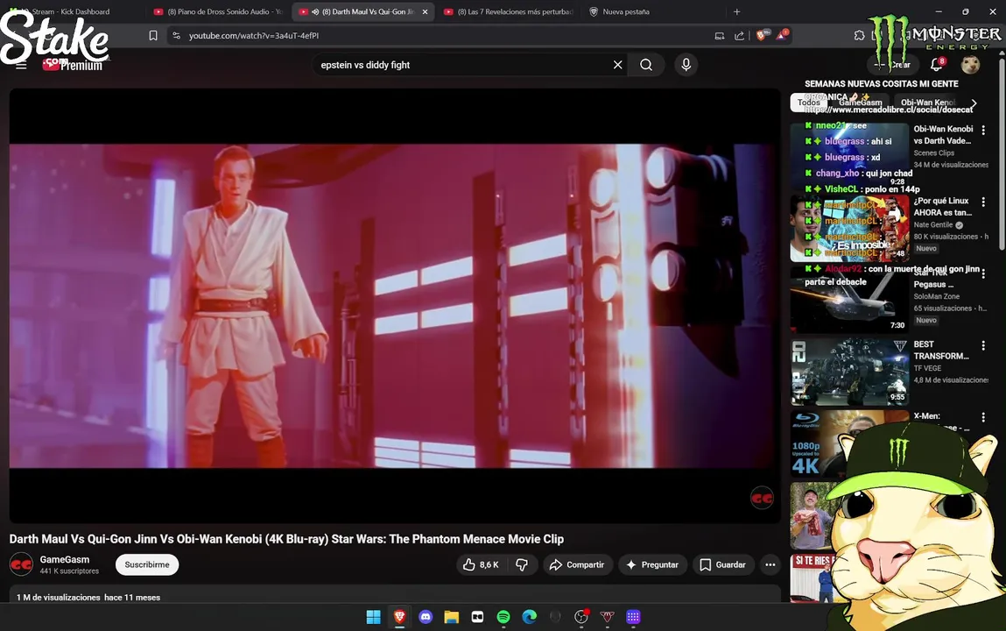Open Brave browser from the taskbar
The height and width of the screenshot is (631, 1006).
tap(400, 617)
